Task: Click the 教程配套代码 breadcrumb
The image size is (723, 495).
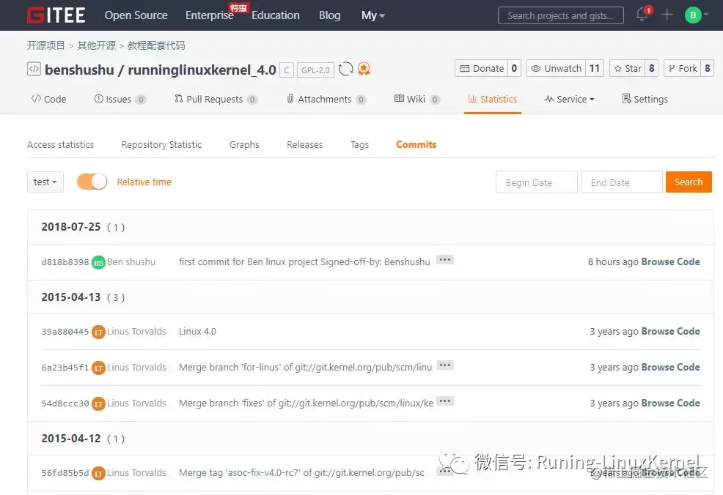Action: 156,45
